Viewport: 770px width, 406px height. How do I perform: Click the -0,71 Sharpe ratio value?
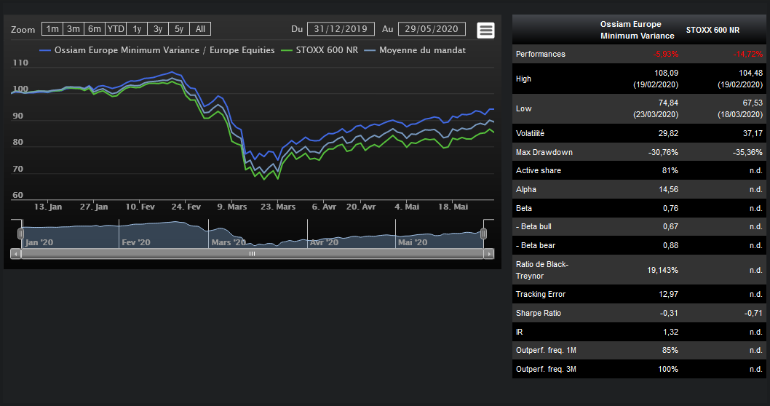753,313
